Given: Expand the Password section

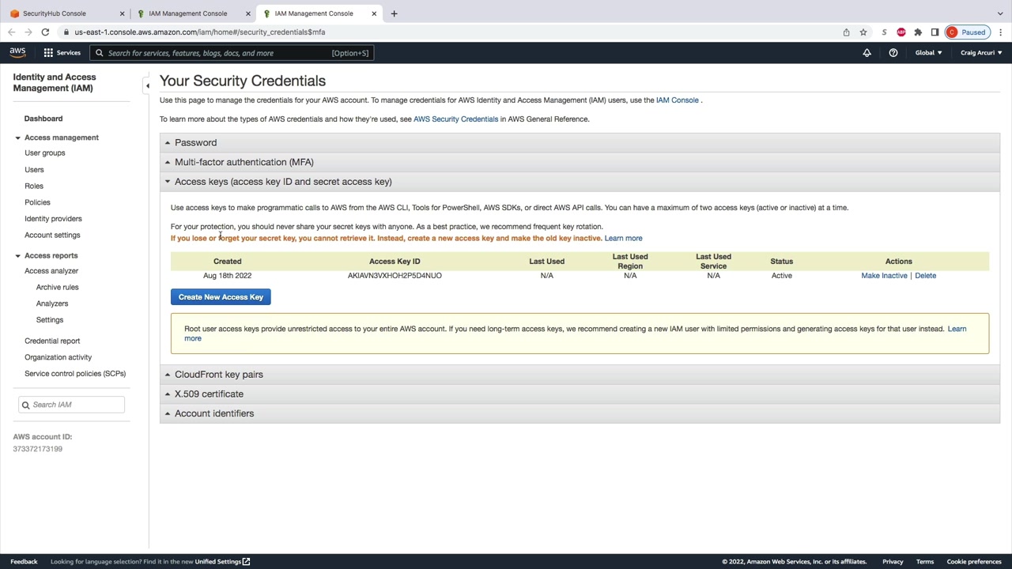Looking at the screenshot, I should pyautogui.click(x=580, y=143).
